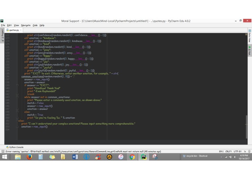This screenshot has height=179, width=252.
Task: Collapse the fold at line 139 'if answer'
Action: (x=17, y=85)
